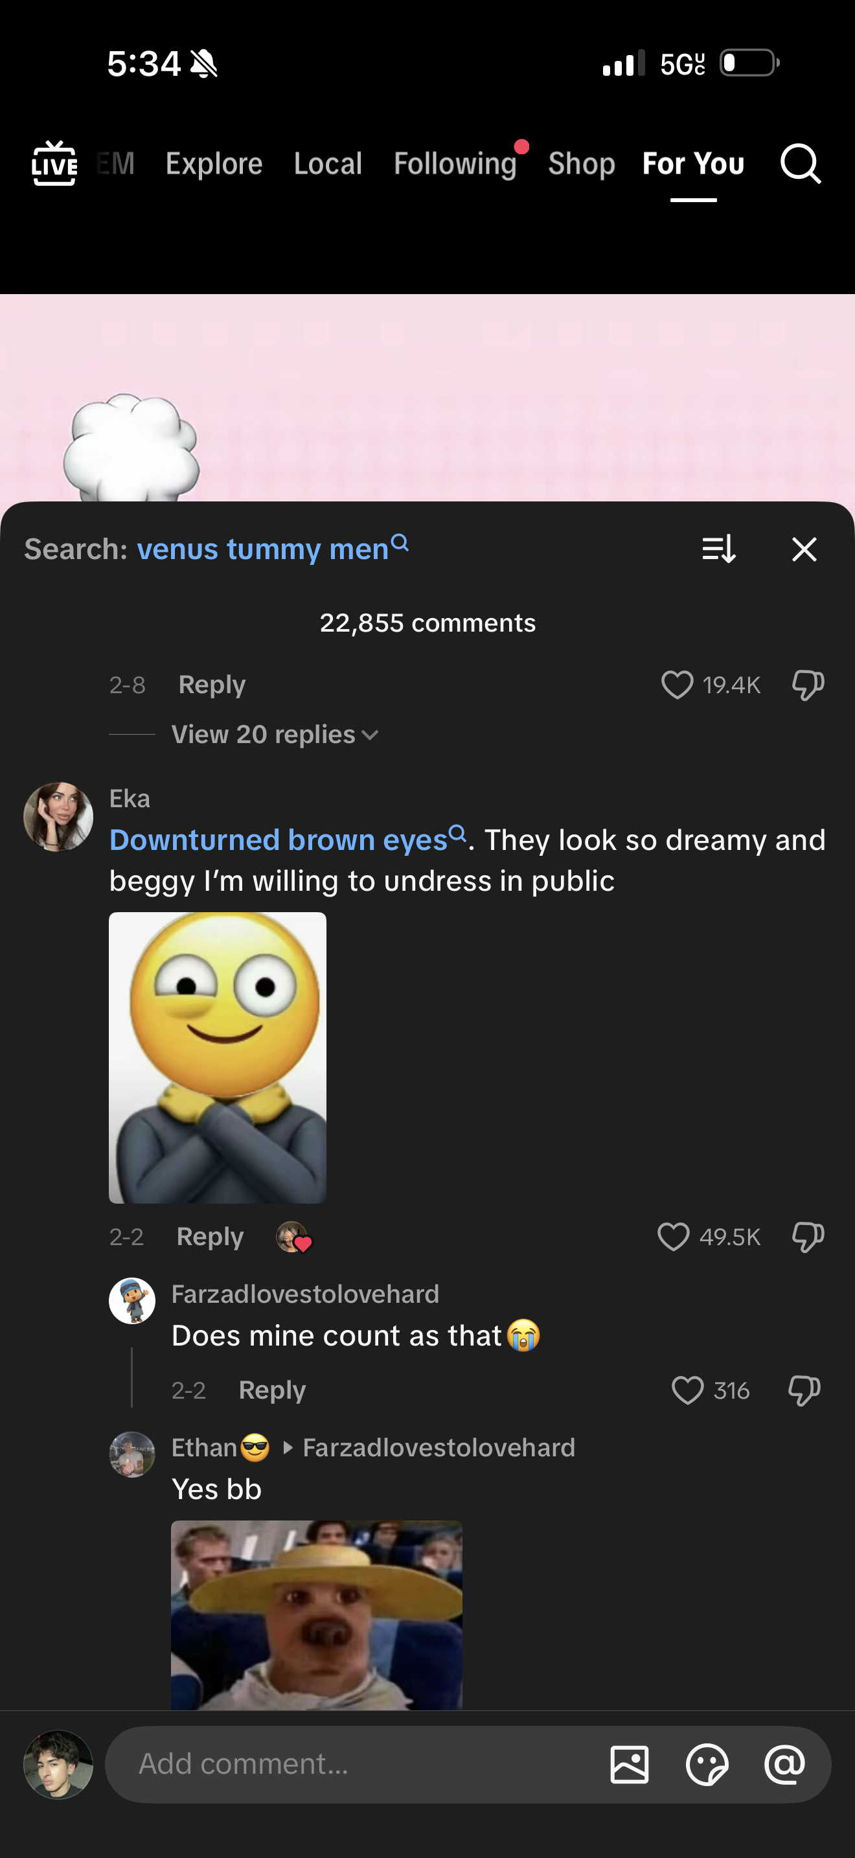Dislike Eka's comment
This screenshot has width=855, height=1858.
click(808, 1237)
